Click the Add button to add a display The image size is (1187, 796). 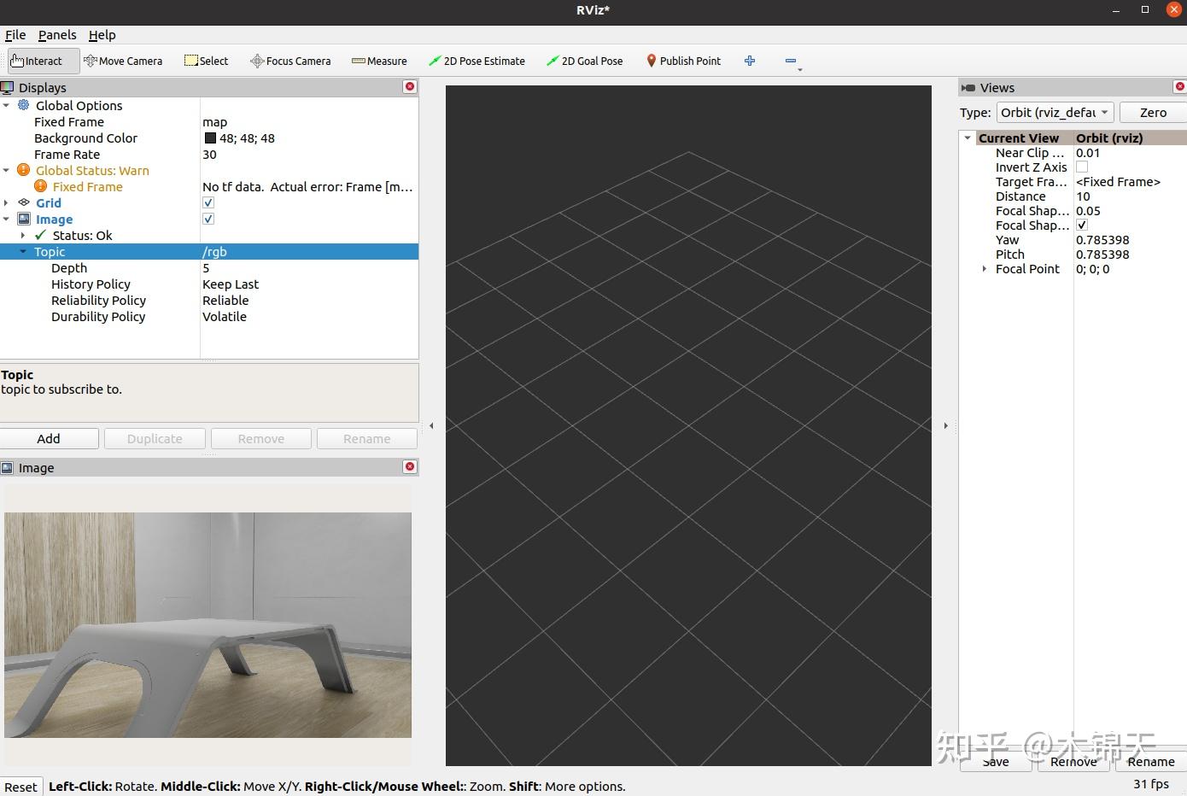point(49,438)
